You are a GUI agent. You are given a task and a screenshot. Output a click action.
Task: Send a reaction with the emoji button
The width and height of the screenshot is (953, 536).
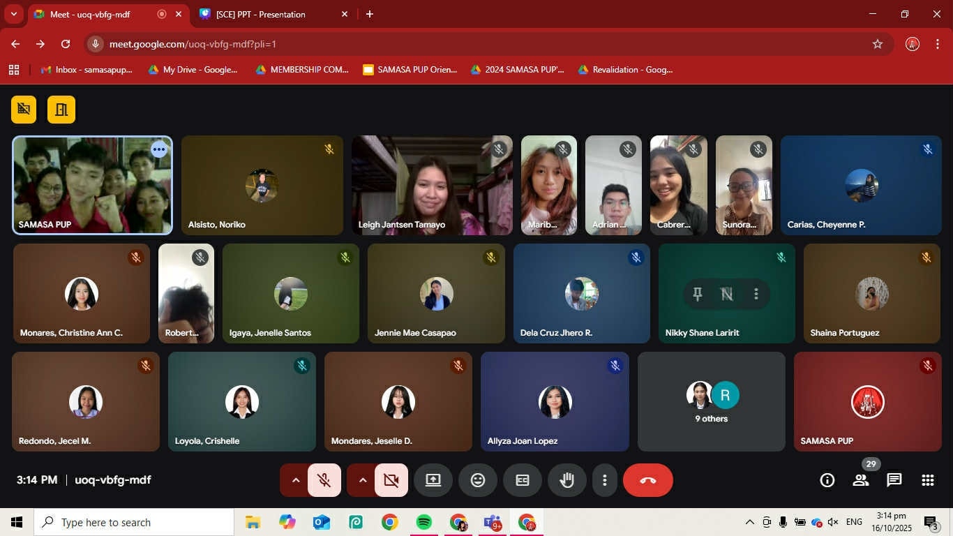[x=478, y=480]
